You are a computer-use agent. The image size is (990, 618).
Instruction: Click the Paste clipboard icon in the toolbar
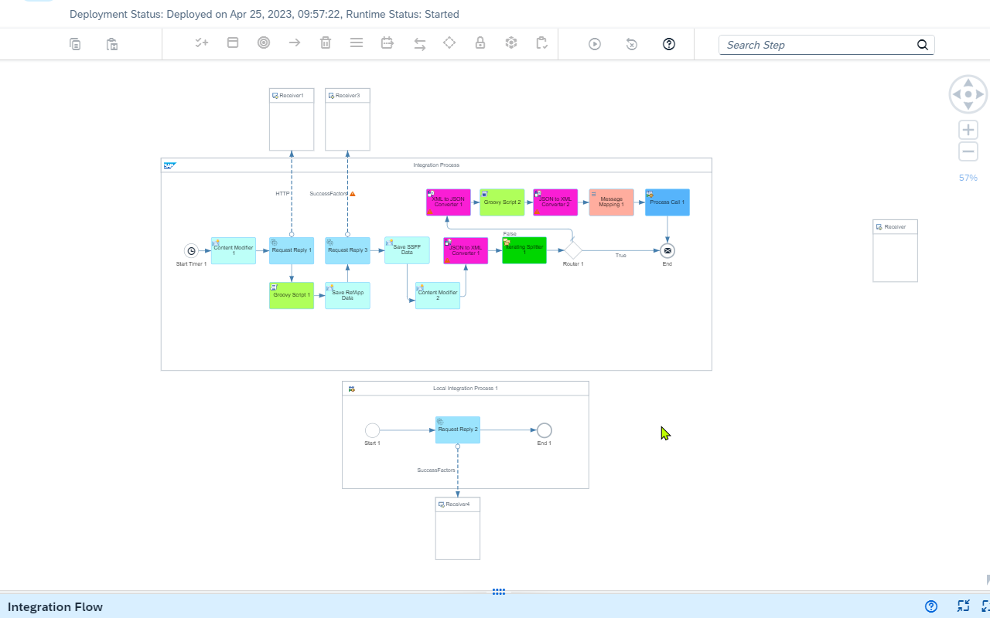112,44
